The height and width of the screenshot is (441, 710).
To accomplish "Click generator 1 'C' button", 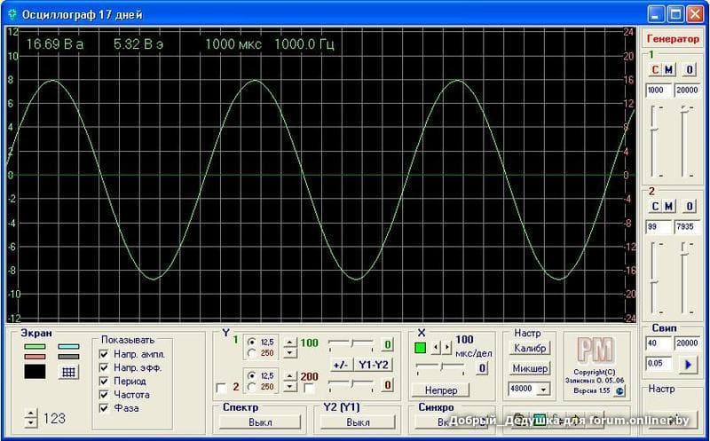I will point(656,70).
